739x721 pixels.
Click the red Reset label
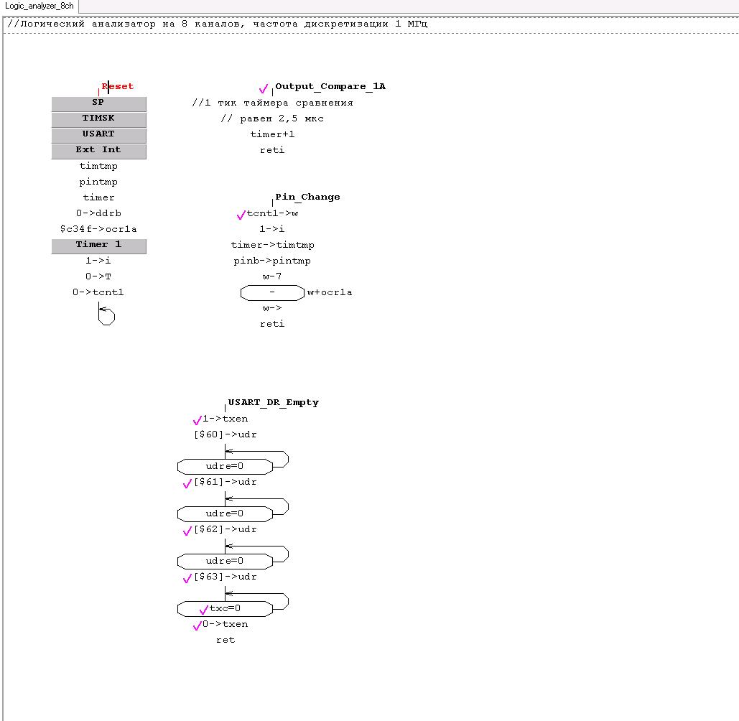pyautogui.click(x=118, y=86)
